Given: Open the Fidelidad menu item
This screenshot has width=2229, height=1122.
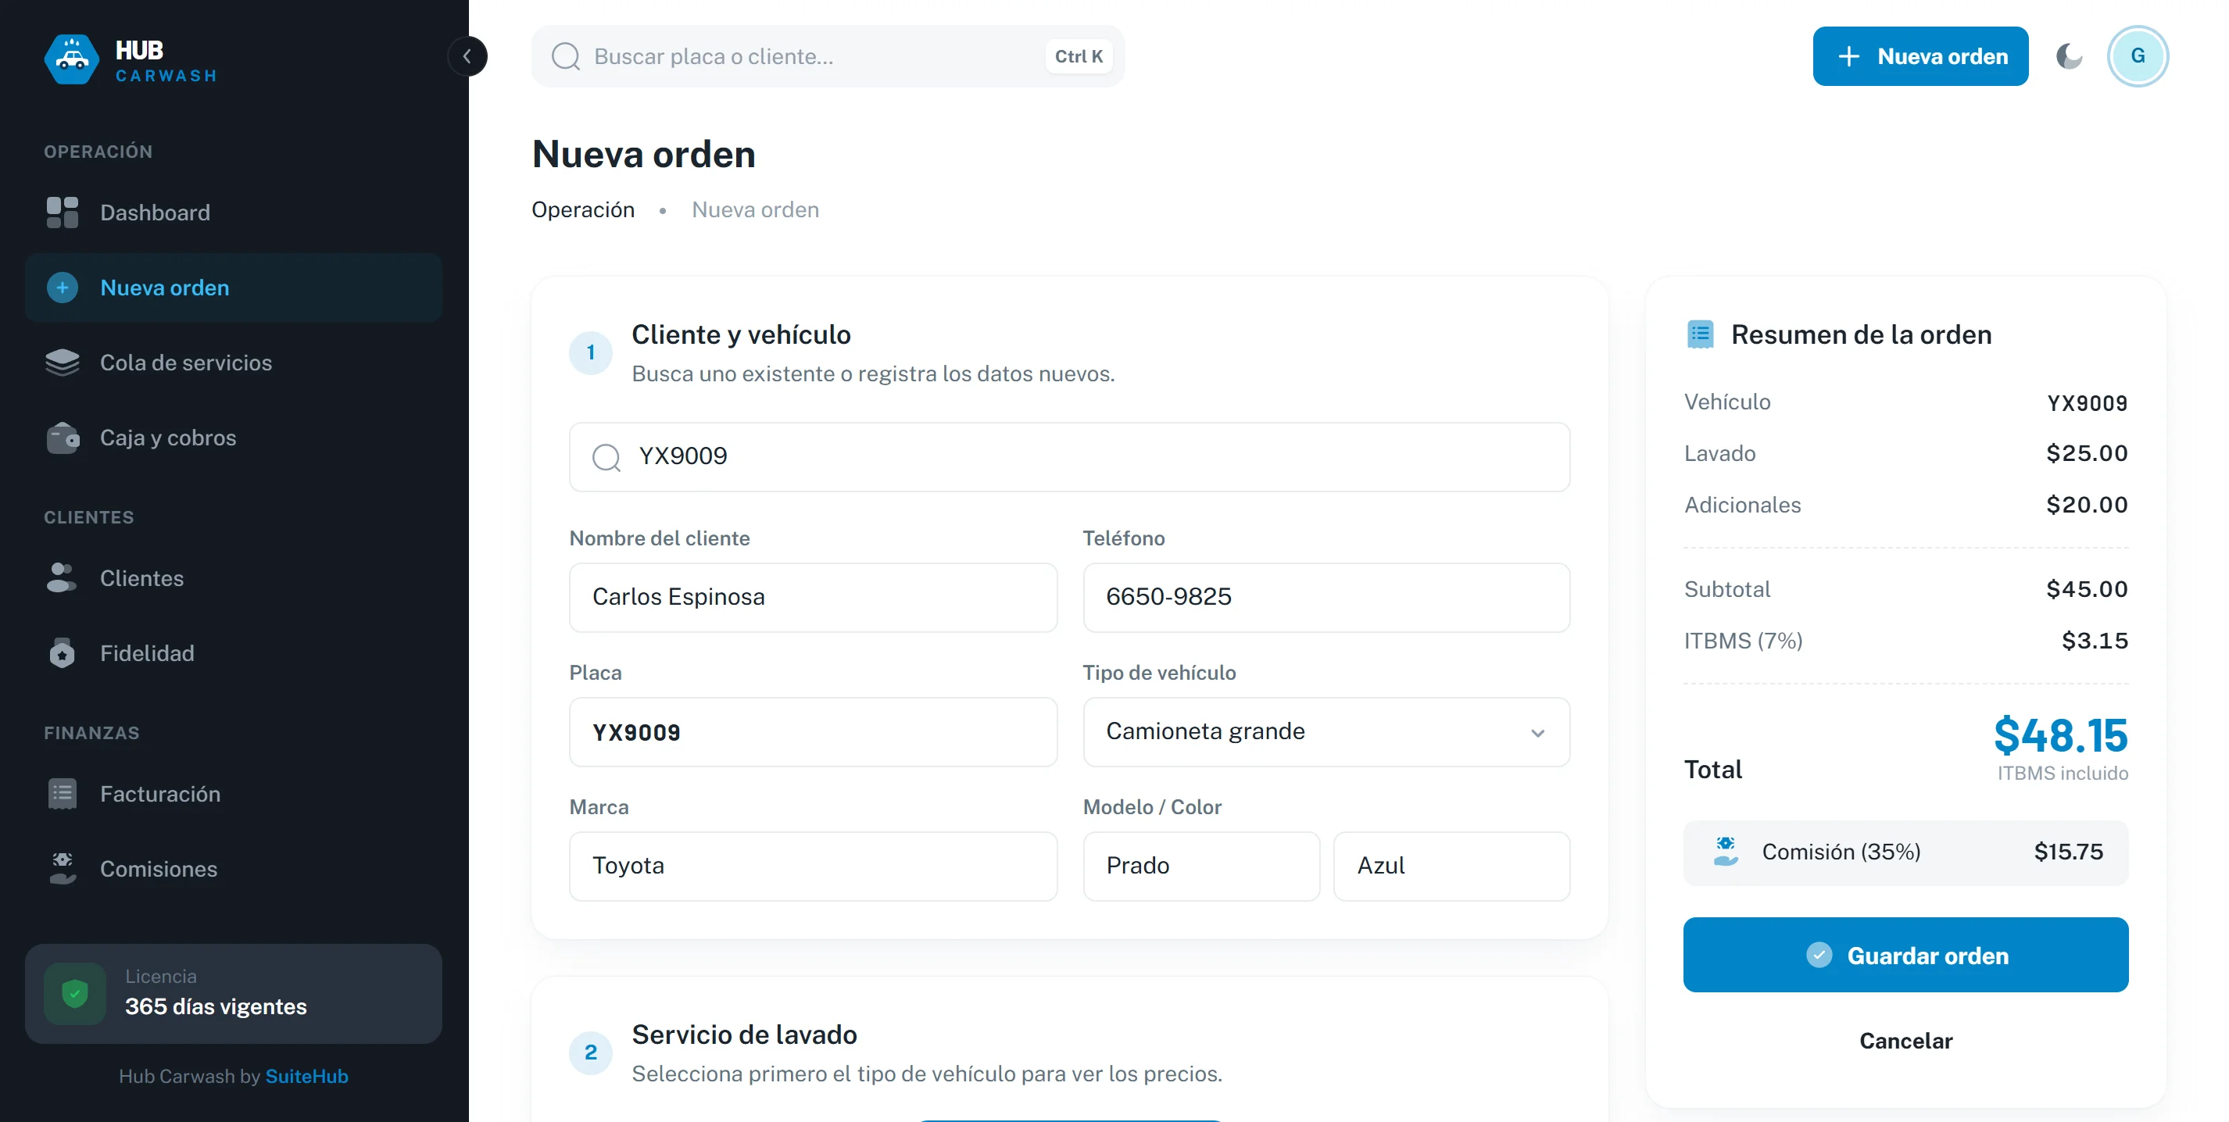Looking at the screenshot, I should [234, 654].
